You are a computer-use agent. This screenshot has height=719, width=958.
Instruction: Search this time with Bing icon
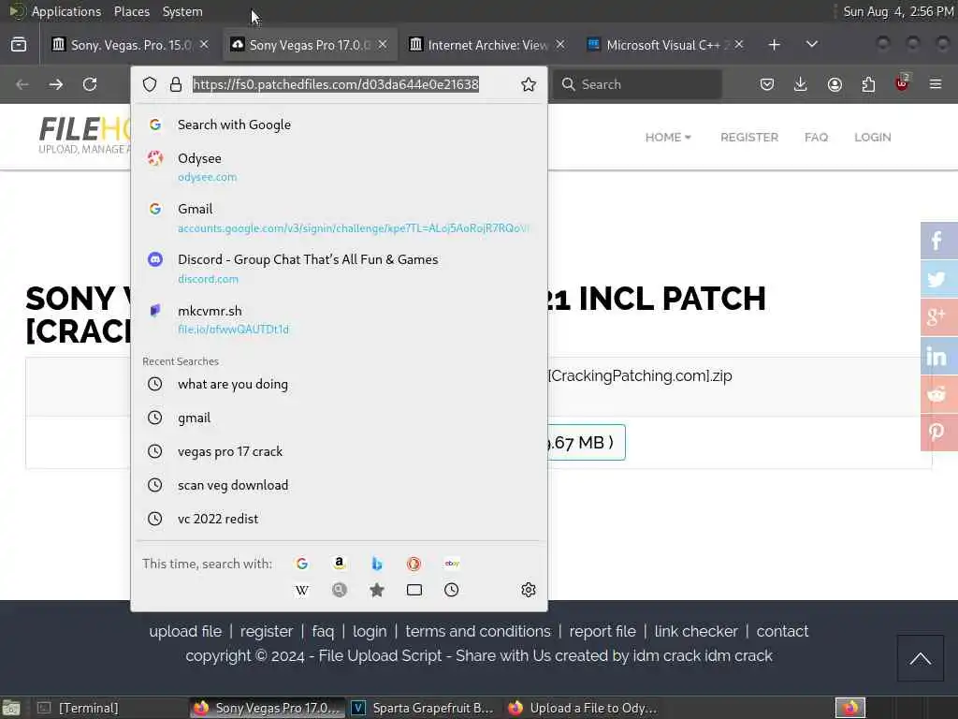377,564
